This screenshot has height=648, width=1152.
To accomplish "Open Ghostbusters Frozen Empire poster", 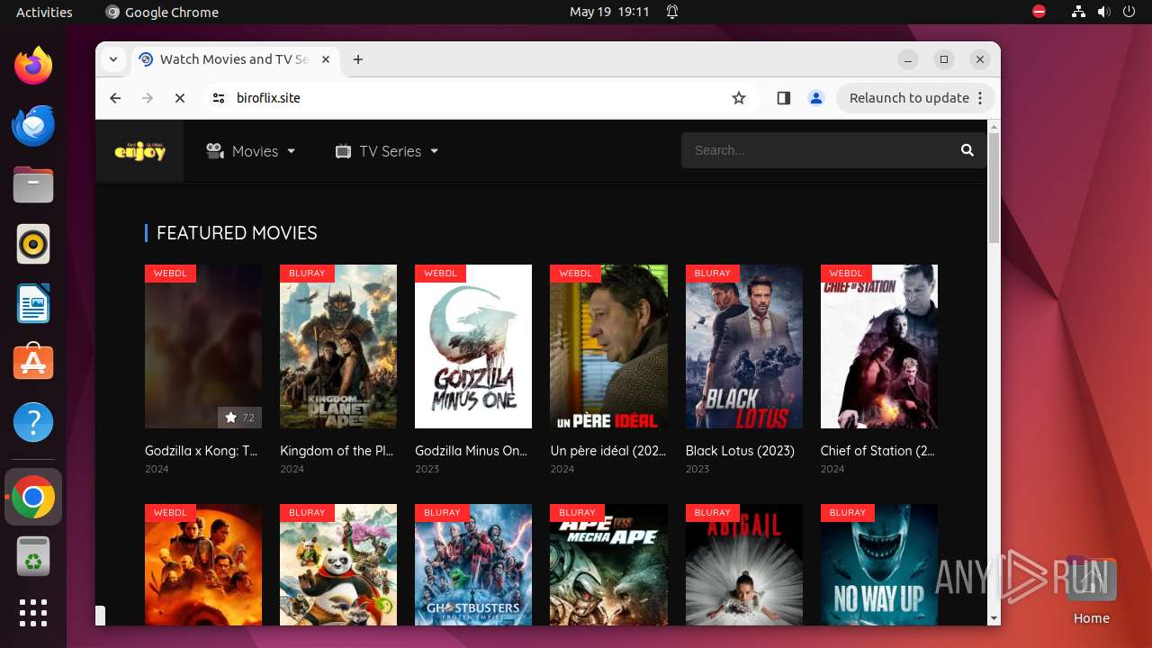I will pos(473,565).
